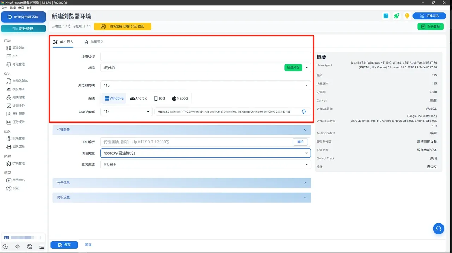The height and width of the screenshot is (253, 452).
Task: Collapse the sidebar using the bottom menu icon
Action: 42,247
